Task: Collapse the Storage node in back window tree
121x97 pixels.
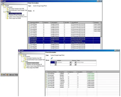Action: coord(2,6)
